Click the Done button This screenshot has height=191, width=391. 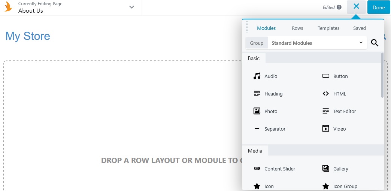coord(379,7)
